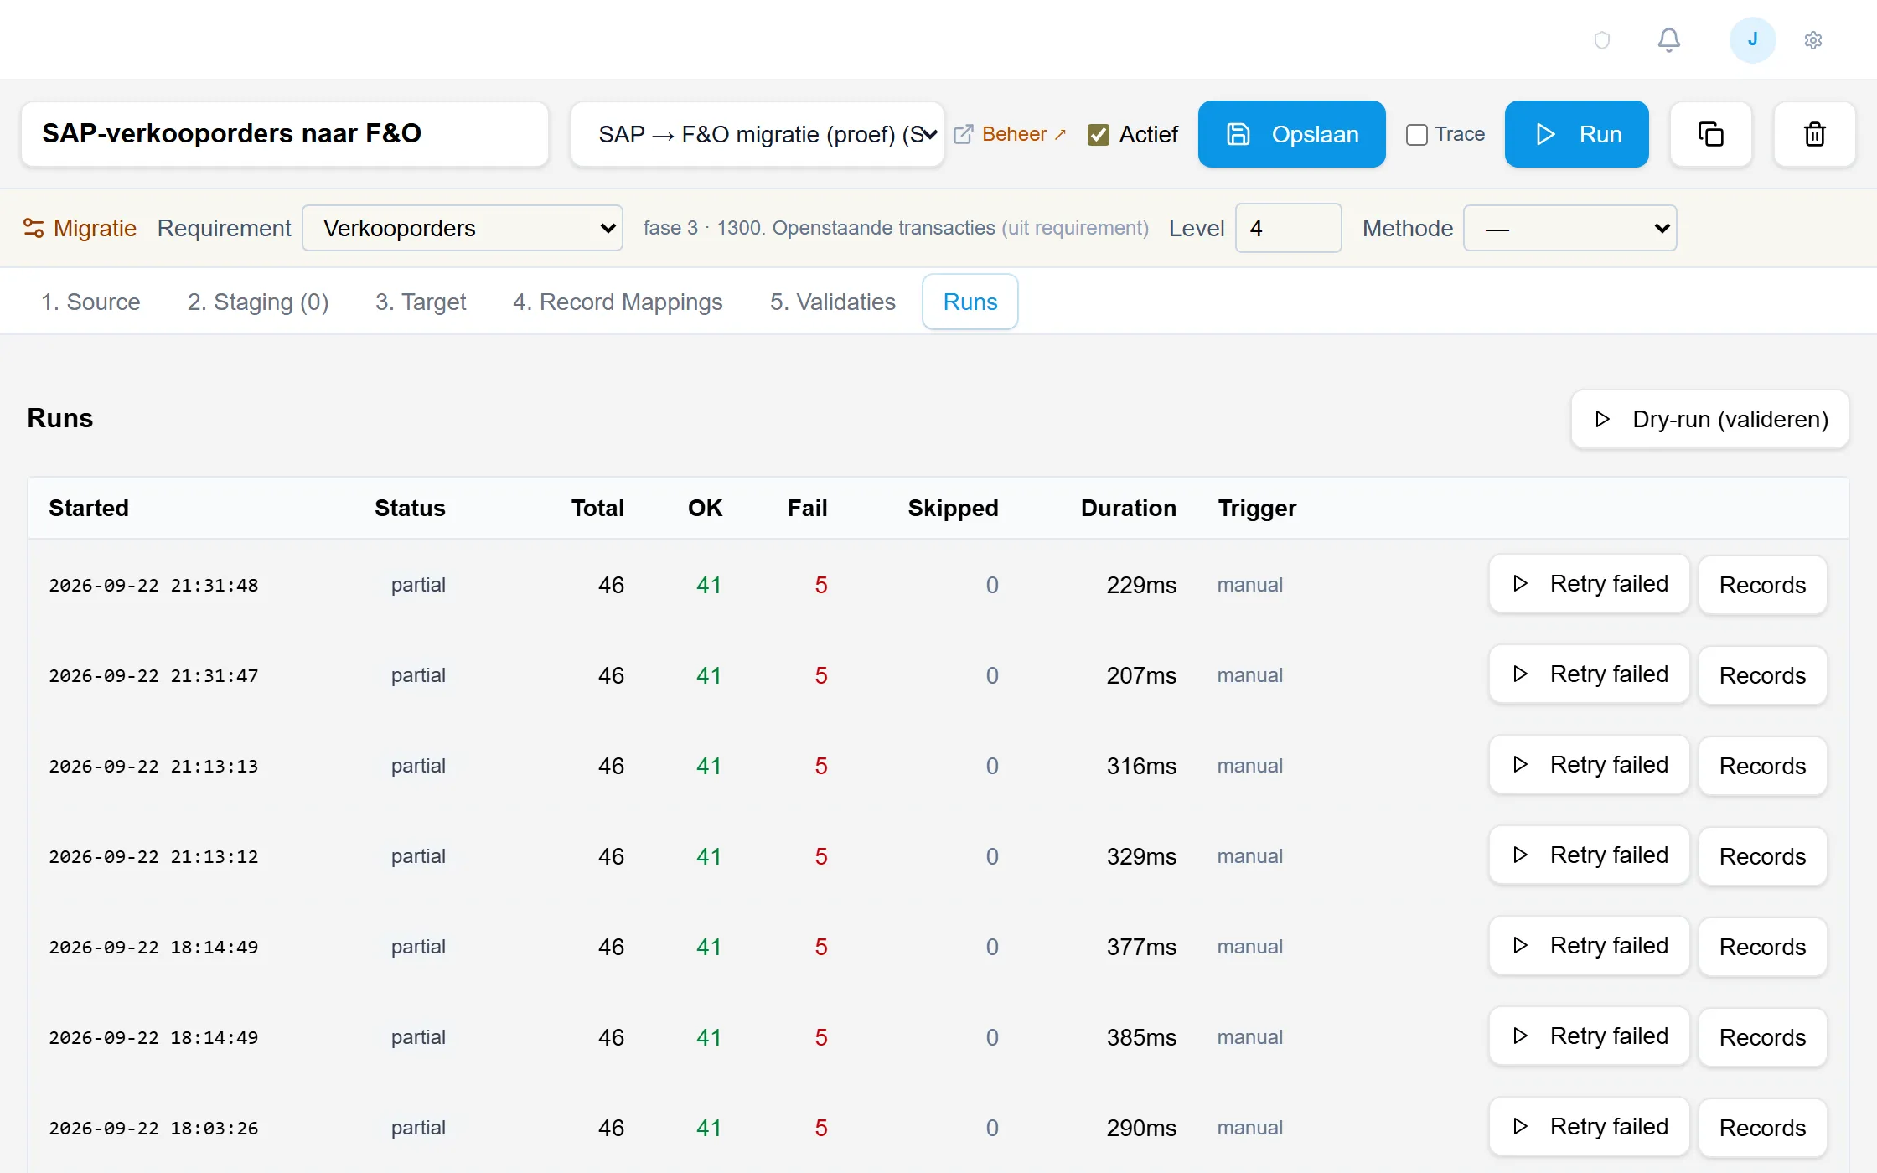1877x1173 pixels.
Task: Click the Started column header
Action: 89,508
